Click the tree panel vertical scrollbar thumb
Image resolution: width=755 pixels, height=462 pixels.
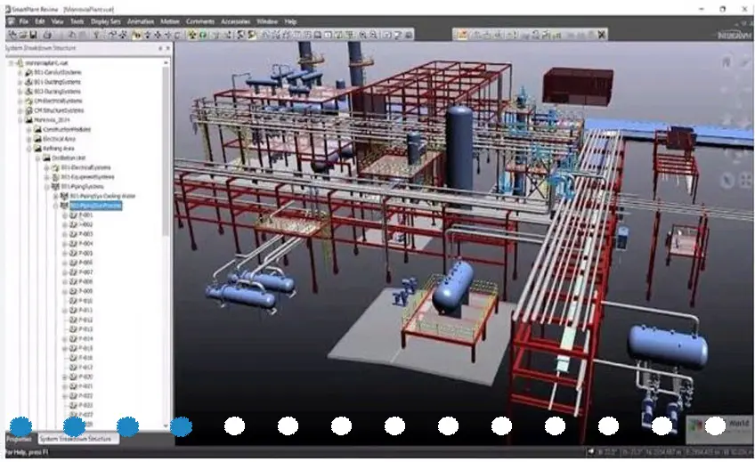click(x=166, y=151)
